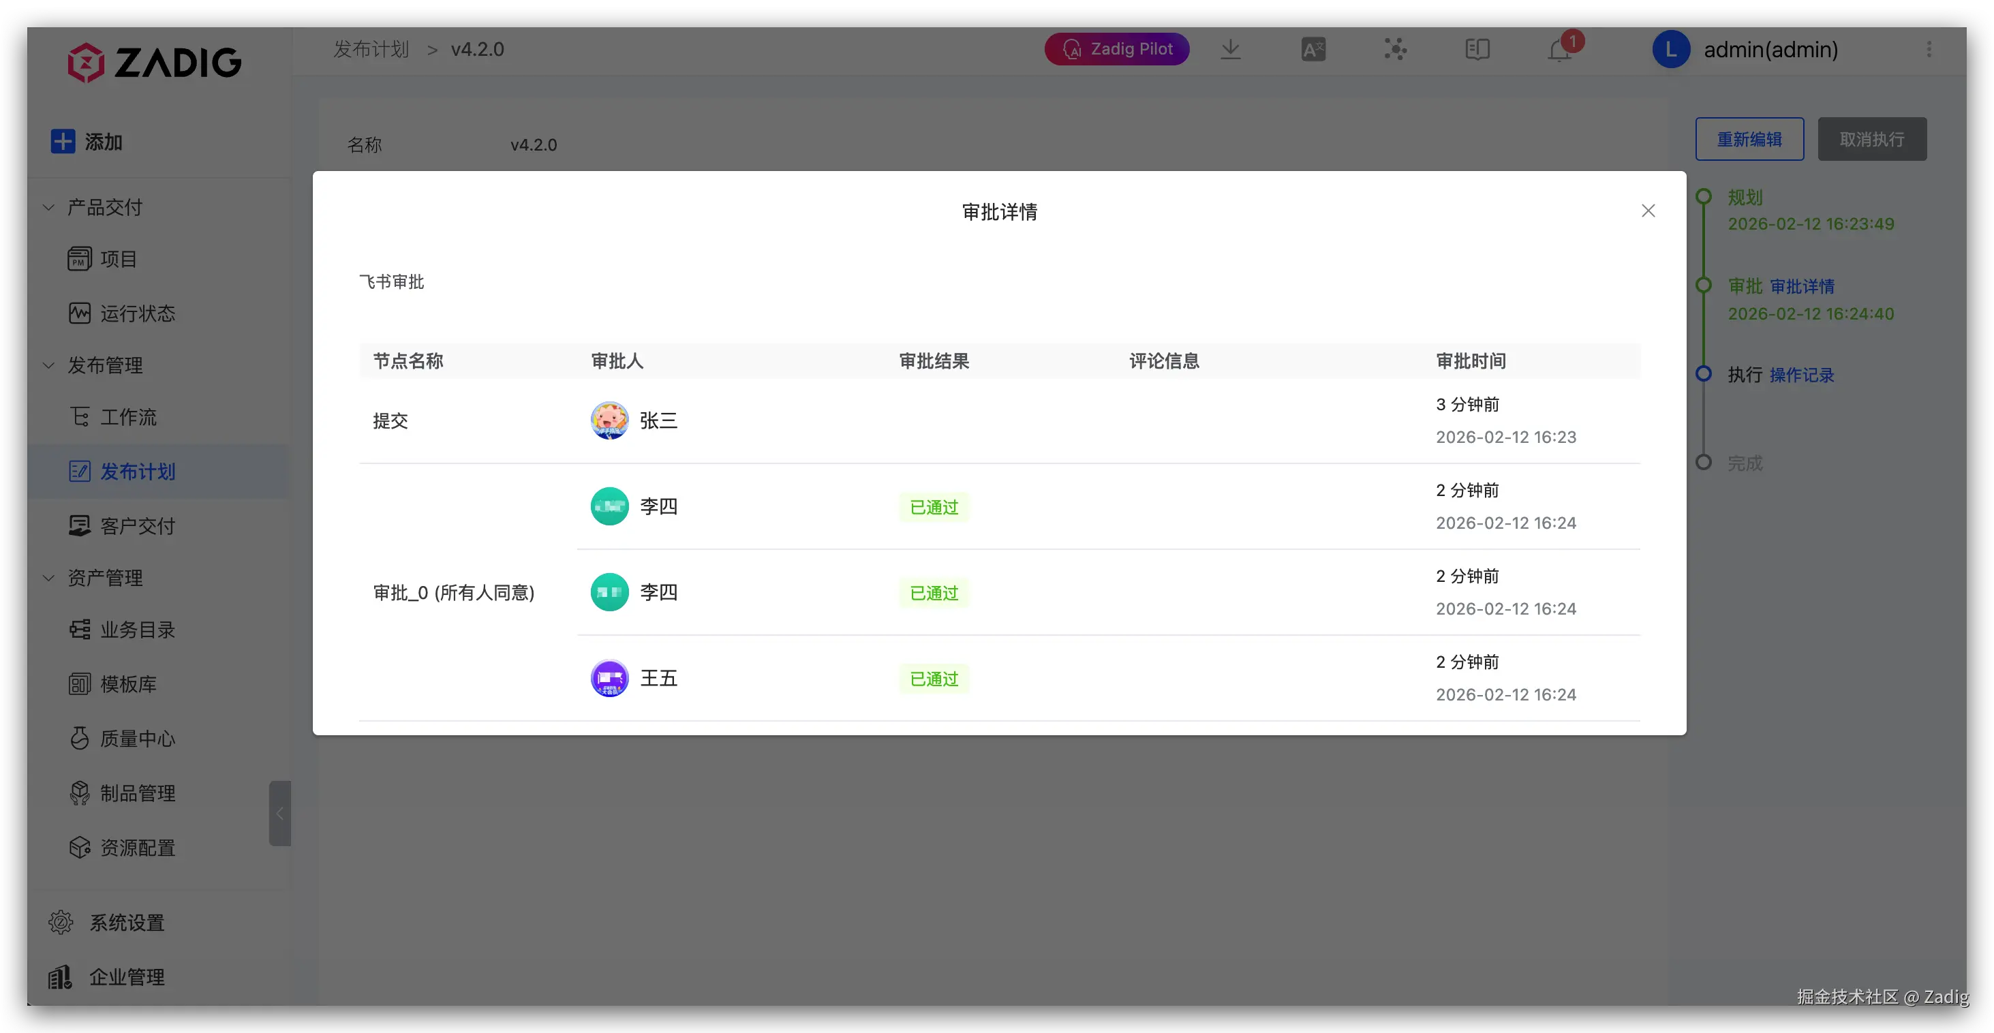
Task: Collapse the 资产管理 sidebar group
Action: pyautogui.click(x=49, y=578)
